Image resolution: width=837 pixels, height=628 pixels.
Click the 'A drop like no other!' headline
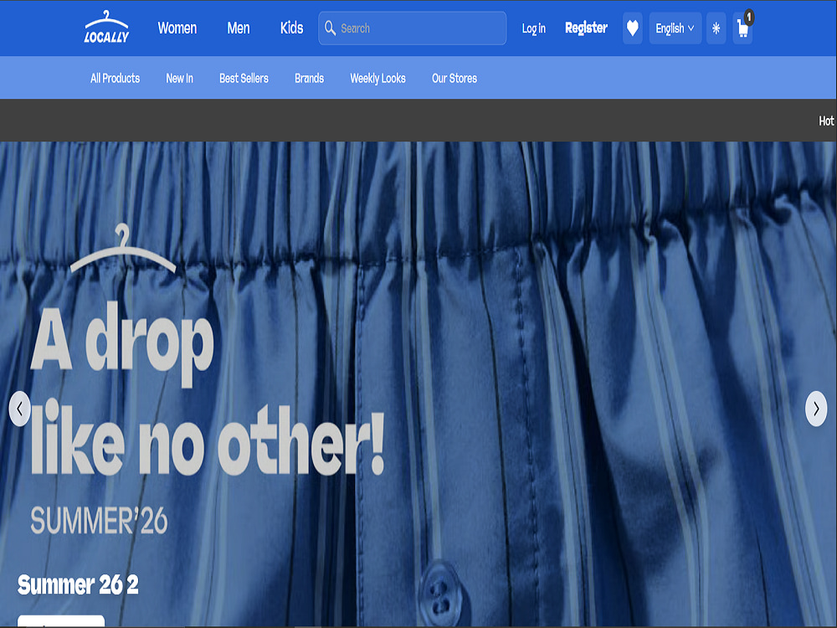pos(207,390)
